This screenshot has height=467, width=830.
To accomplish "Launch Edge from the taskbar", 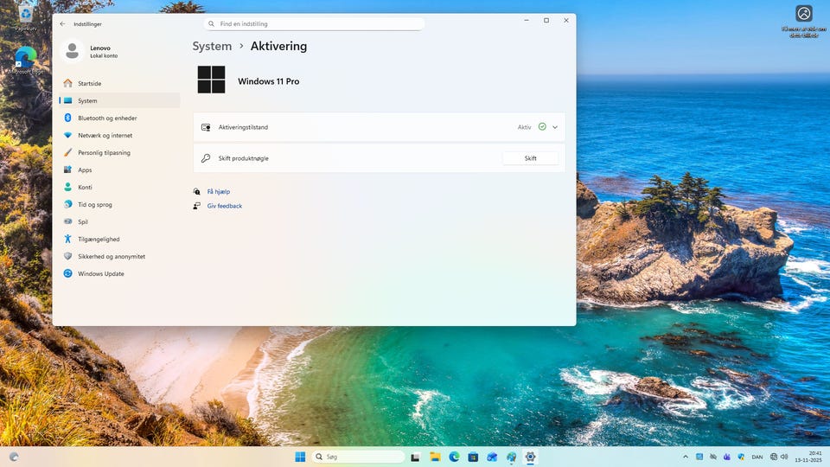I will coord(454,457).
